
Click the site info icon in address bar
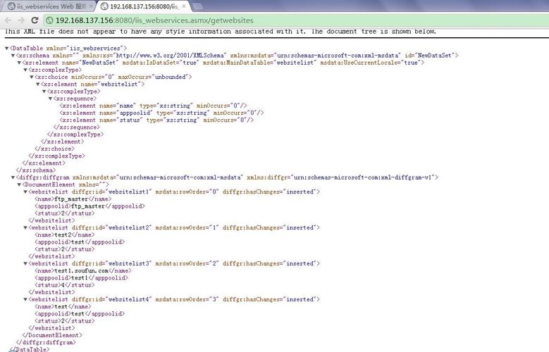(x=49, y=20)
